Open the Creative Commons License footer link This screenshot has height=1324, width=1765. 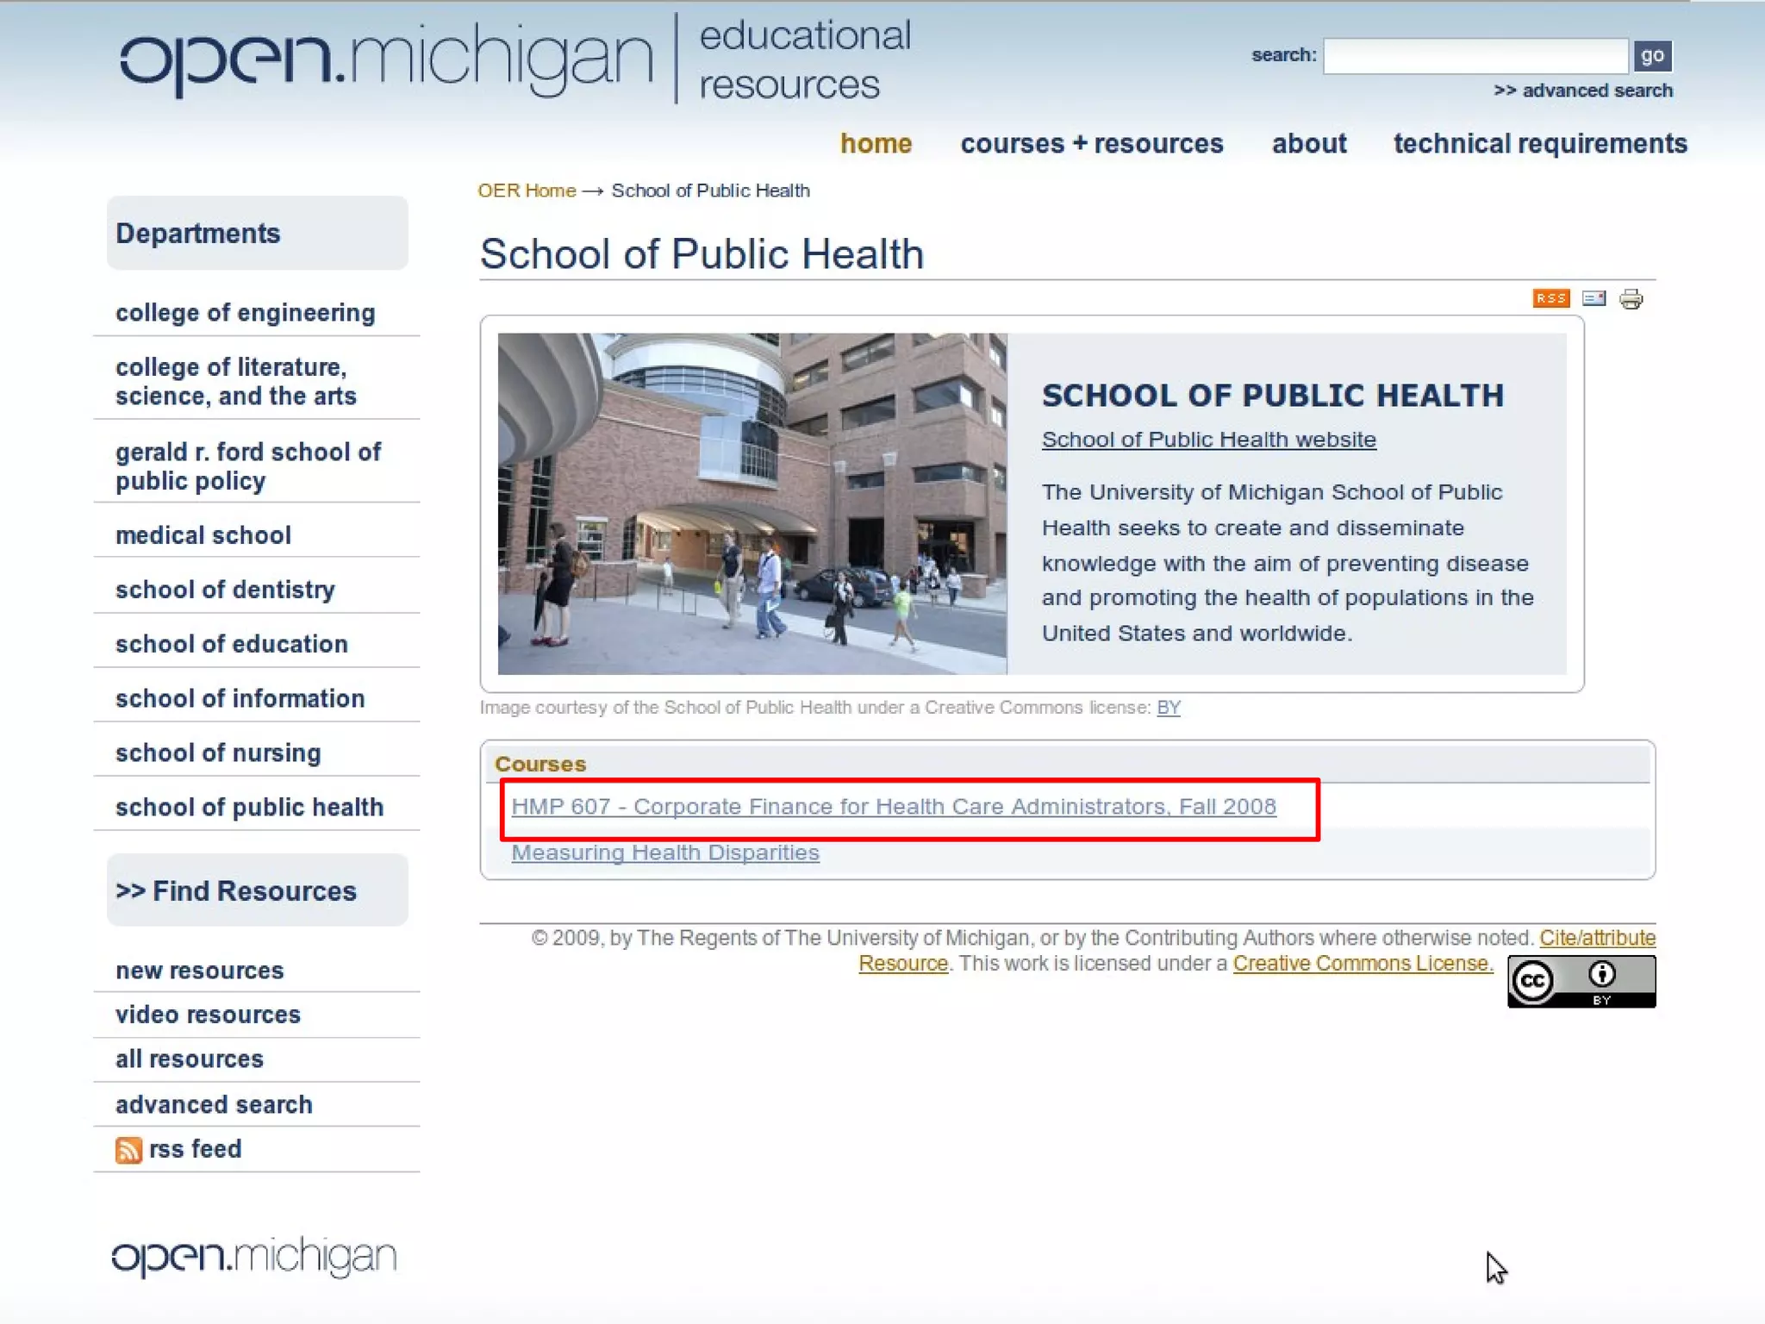[x=1363, y=964]
